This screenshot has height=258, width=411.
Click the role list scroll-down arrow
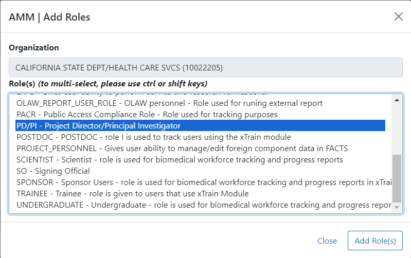coord(397,208)
